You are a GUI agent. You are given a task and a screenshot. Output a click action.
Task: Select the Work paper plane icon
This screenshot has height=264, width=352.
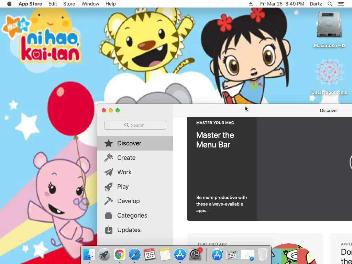click(109, 172)
